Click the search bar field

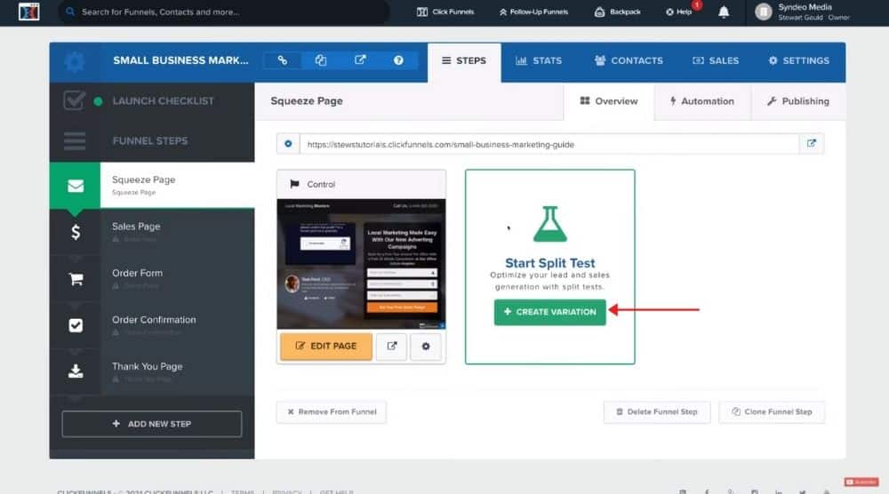point(224,12)
